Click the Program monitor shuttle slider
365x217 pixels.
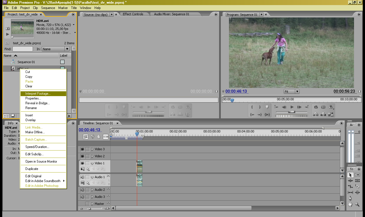click(x=292, y=112)
